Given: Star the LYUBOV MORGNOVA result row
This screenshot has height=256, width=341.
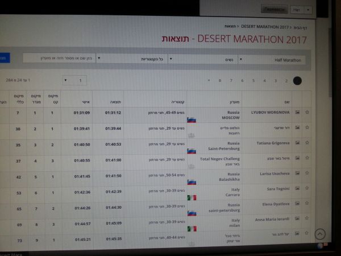Looking at the screenshot, I should pyautogui.click(x=307, y=112).
